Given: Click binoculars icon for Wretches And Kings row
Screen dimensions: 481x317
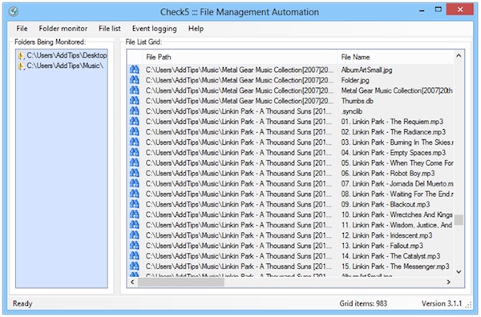Looking at the screenshot, I should coord(134,215).
